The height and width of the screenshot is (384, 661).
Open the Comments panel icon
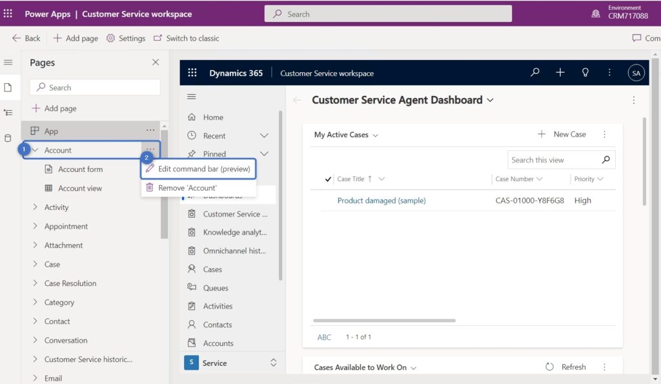(636, 38)
